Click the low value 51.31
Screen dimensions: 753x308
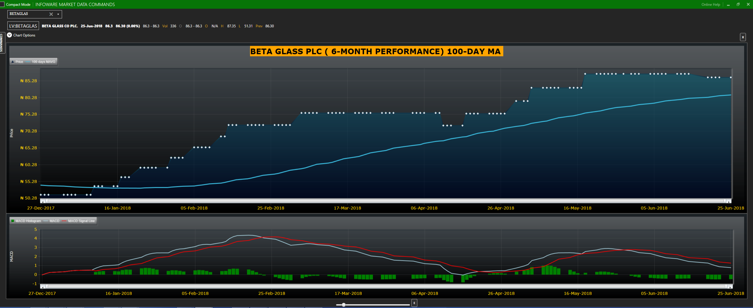(x=248, y=26)
